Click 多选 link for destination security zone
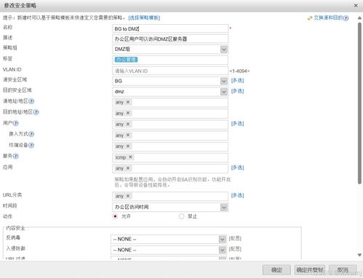Image resolution: width=363 pixels, height=279 pixels. tap(237, 91)
